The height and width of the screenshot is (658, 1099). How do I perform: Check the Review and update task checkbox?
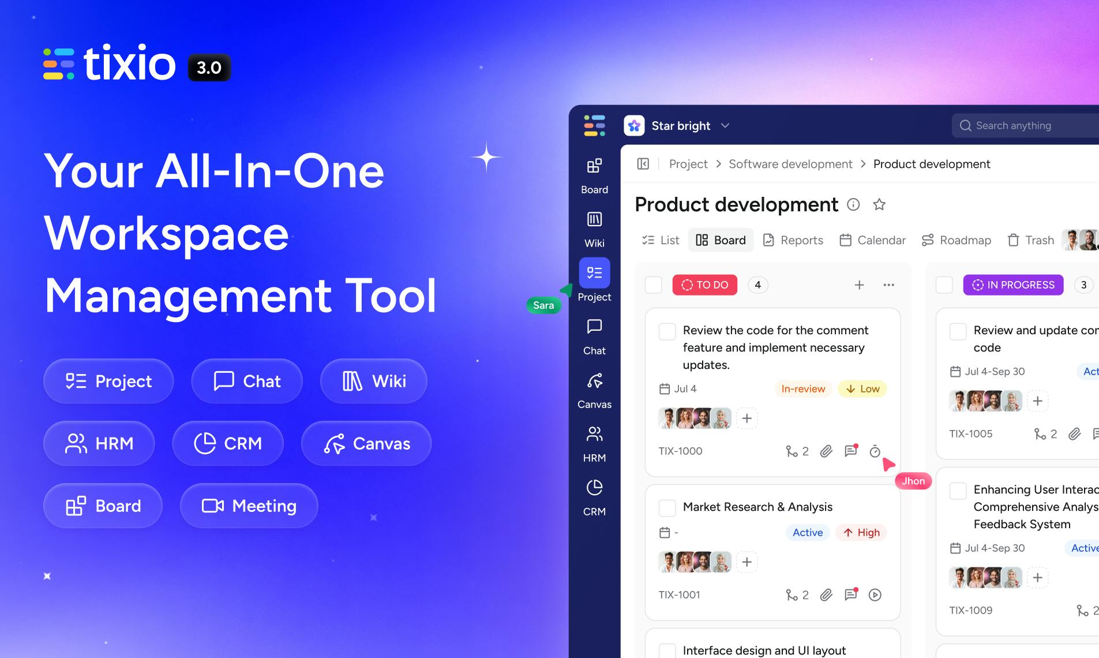(958, 331)
